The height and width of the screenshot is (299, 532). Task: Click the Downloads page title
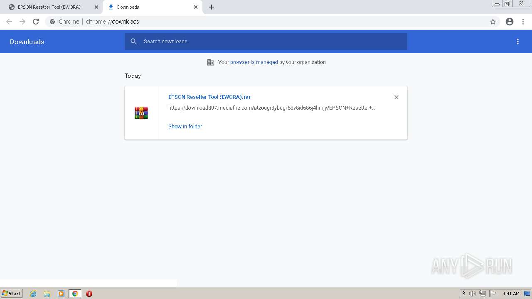27,42
